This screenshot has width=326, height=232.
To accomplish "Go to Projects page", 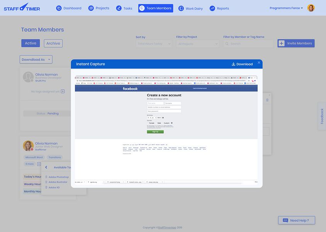I will [99, 8].
